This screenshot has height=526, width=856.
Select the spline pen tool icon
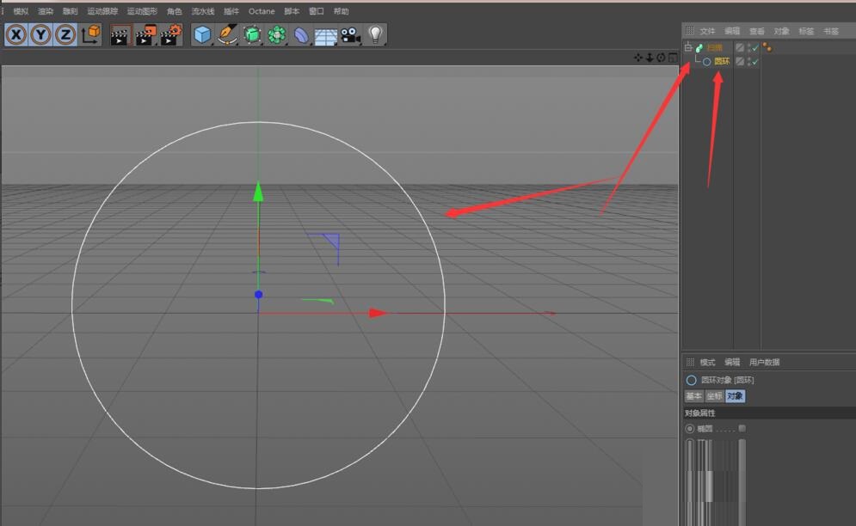[225, 34]
